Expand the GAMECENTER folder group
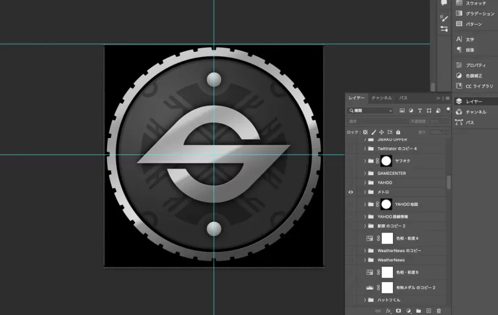Screen dimensions: 498x315 click(x=364, y=173)
